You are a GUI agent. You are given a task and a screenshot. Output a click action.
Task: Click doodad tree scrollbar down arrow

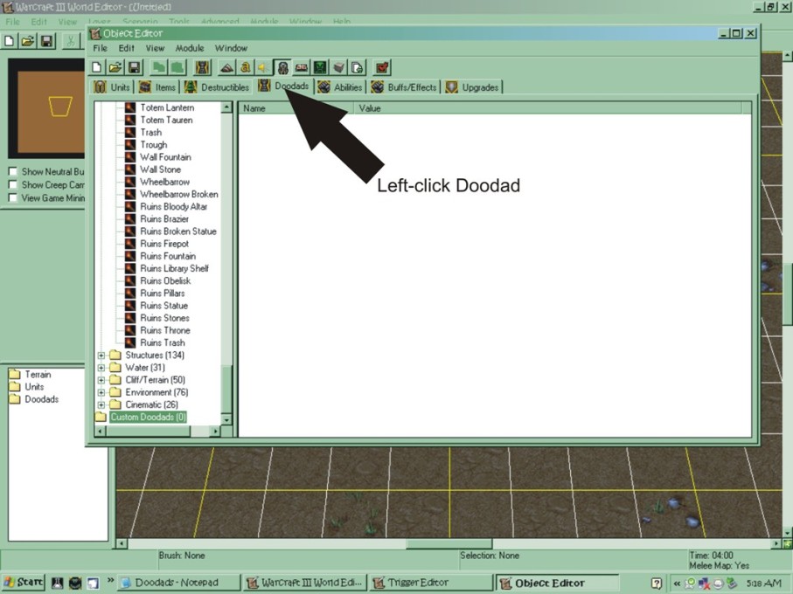pyautogui.click(x=226, y=420)
